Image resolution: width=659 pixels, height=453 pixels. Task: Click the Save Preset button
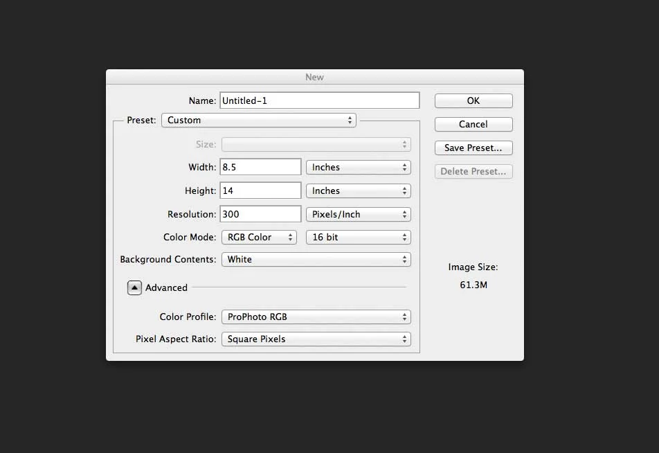tap(473, 148)
